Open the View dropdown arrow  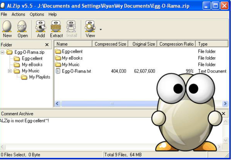[101, 29]
